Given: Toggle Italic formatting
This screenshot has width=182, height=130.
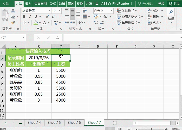Looking at the screenshot, I should pos(30,17).
